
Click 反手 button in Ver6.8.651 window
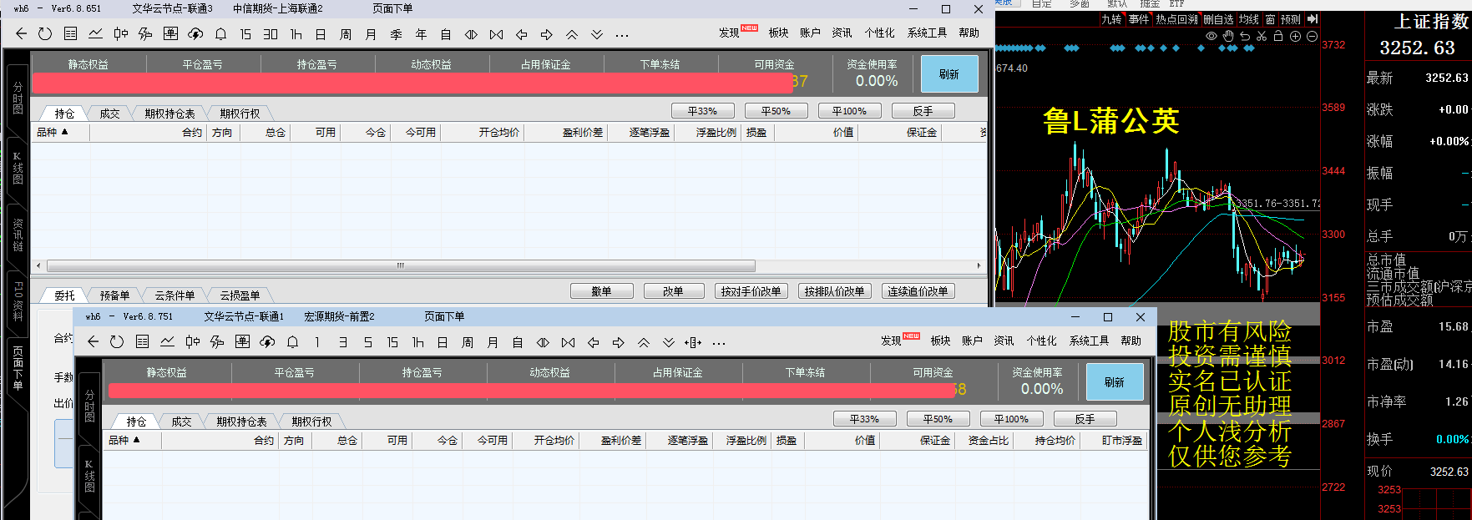click(x=923, y=111)
